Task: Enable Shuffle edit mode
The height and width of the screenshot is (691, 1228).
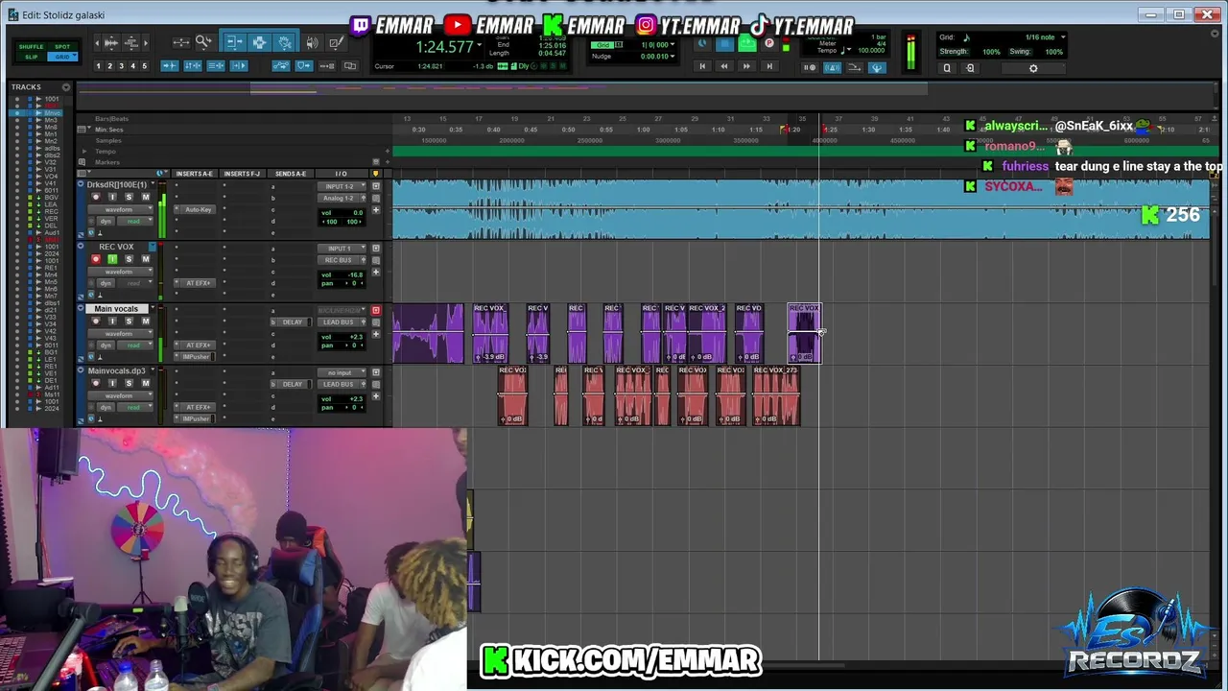Action: coord(31,47)
